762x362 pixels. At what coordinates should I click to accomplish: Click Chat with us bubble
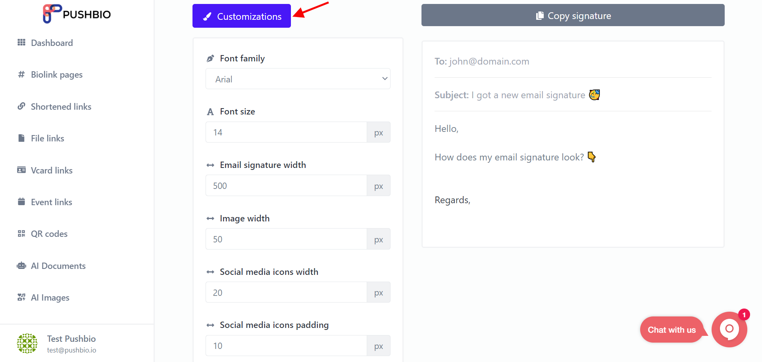[672, 330]
